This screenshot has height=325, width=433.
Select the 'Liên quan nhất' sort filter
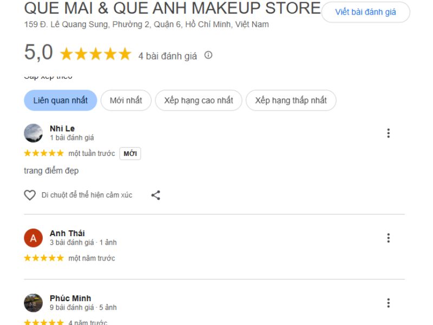coord(60,100)
